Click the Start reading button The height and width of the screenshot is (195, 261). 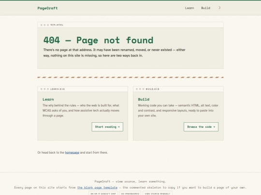pyautogui.click(x=107, y=127)
